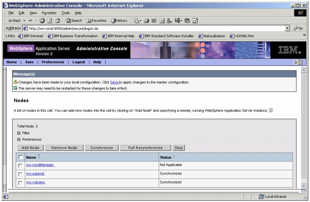Viewport: 310px width, 202px height.
Task: Open the ws-volcano node link
Action: [35, 182]
